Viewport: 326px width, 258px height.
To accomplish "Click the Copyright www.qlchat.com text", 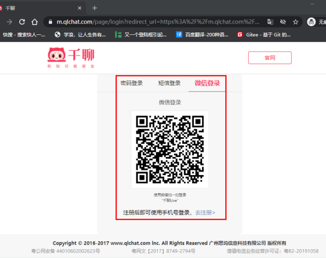I will pos(170,243).
